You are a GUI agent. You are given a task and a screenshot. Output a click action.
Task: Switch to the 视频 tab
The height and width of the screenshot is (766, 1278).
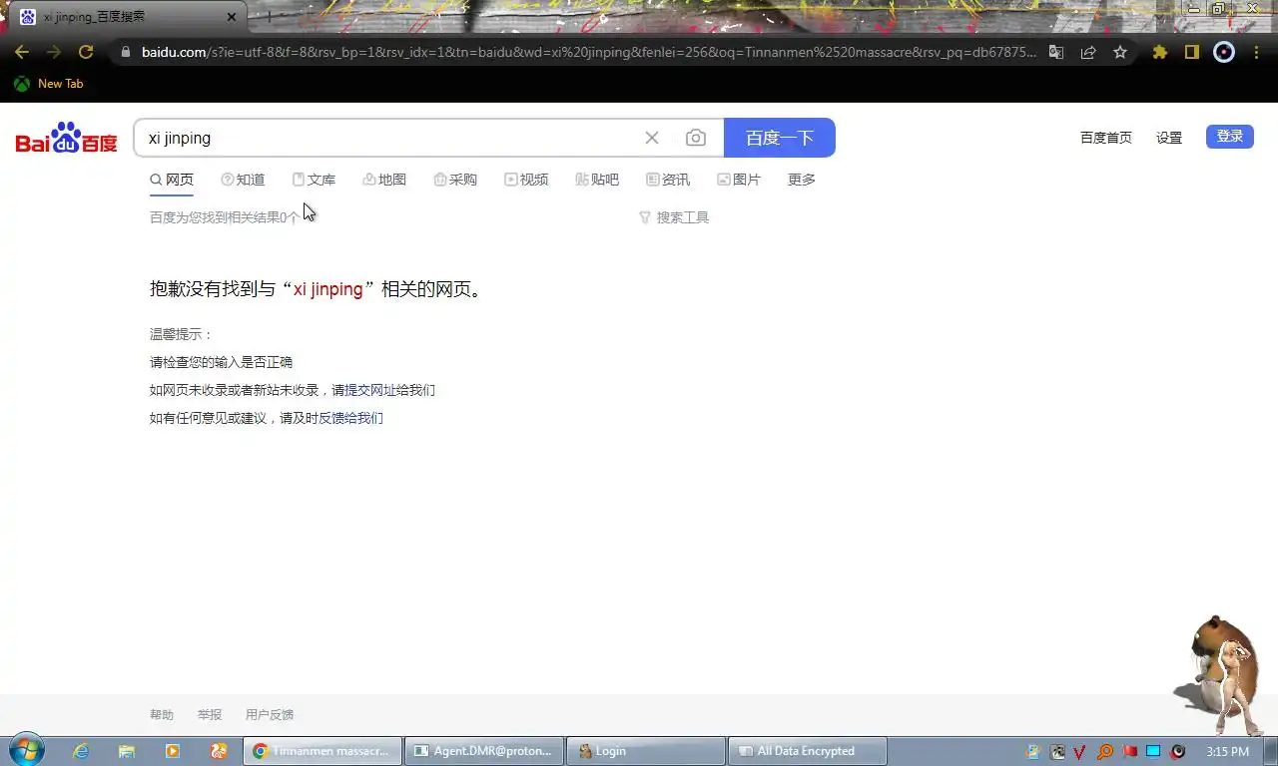tap(526, 180)
